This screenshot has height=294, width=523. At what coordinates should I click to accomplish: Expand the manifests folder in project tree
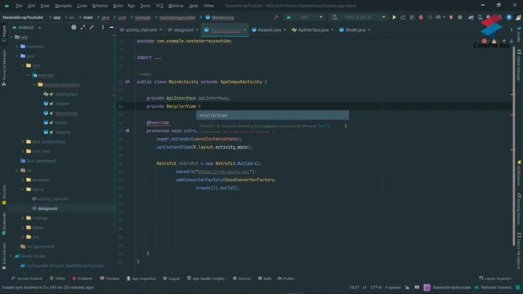click(x=17, y=47)
